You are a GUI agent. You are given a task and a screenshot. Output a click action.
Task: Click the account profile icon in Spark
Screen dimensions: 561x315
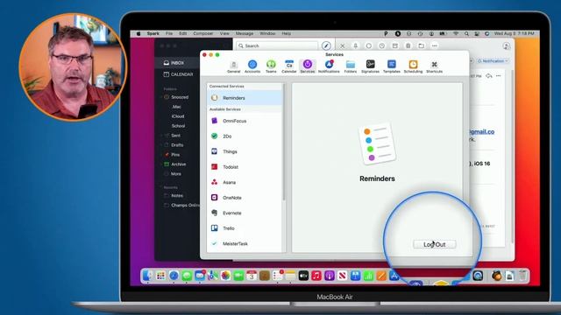pos(507,45)
